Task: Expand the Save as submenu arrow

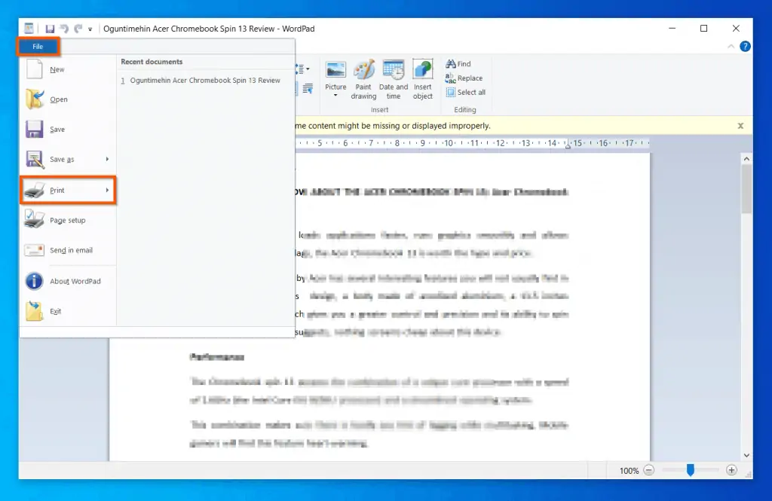Action: (x=108, y=160)
